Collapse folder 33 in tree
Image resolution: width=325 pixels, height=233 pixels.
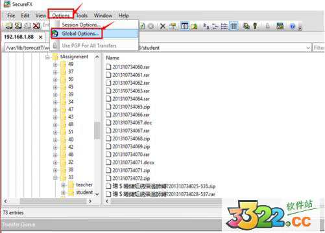pos(55,177)
